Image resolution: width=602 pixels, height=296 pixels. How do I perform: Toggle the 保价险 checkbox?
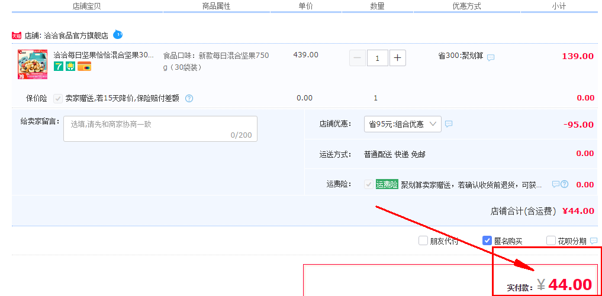58,99
